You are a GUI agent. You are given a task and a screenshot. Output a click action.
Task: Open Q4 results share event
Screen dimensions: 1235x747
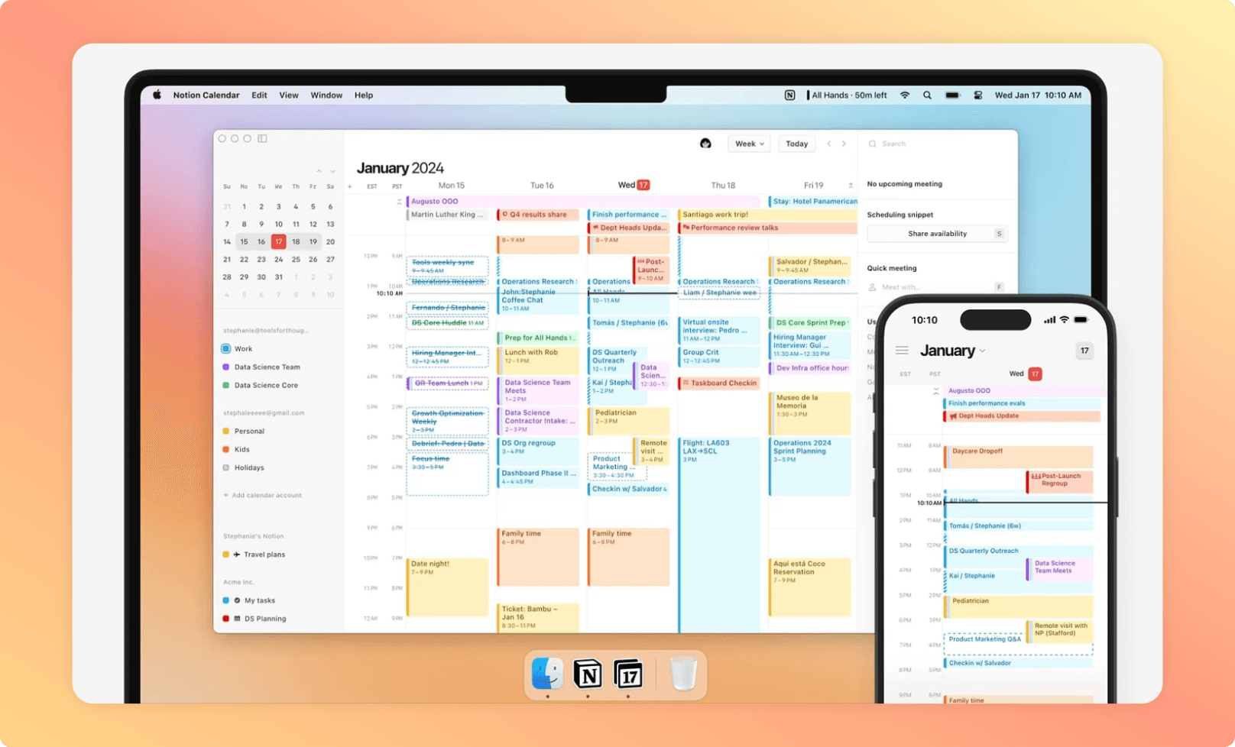[538, 215]
